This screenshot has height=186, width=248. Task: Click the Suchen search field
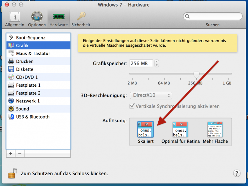point(213,16)
